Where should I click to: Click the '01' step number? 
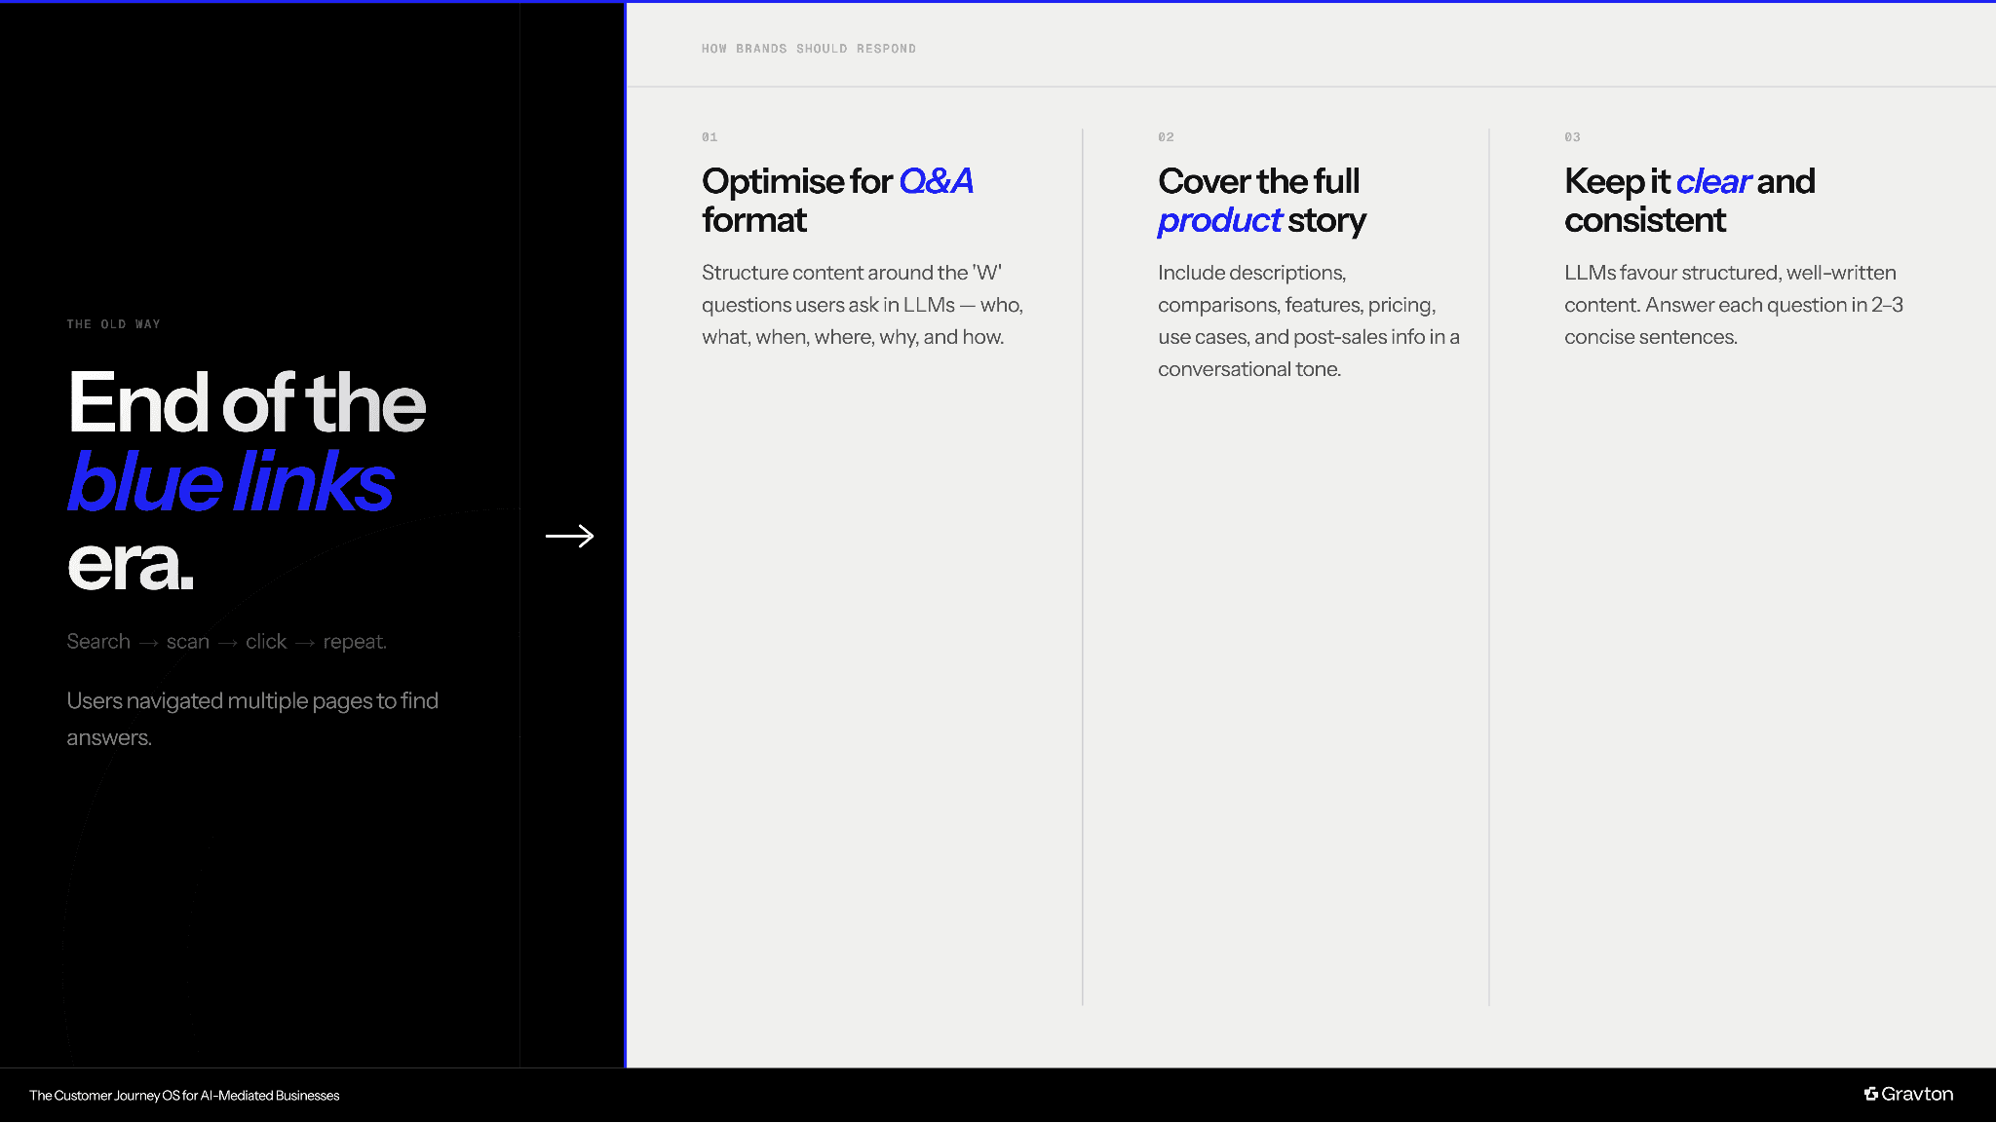tap(710, 137)
